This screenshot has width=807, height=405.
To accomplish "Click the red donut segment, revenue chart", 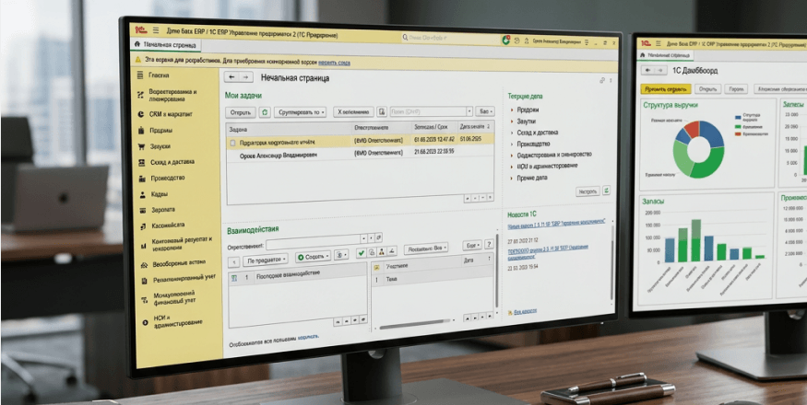I will 691,127.
